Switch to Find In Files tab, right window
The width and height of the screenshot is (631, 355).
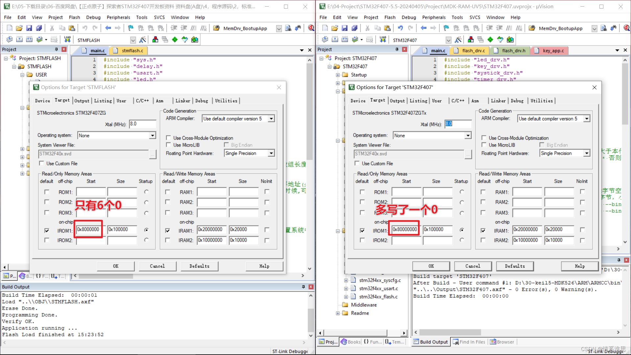[x=469, y=342]
